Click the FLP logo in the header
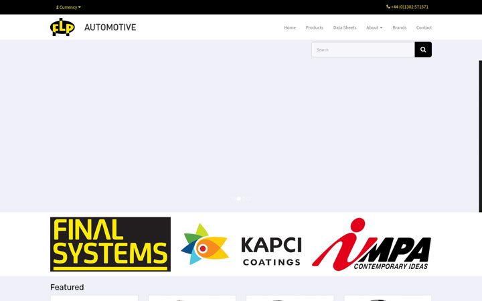 pyautogui.click(x=62, y=27)
